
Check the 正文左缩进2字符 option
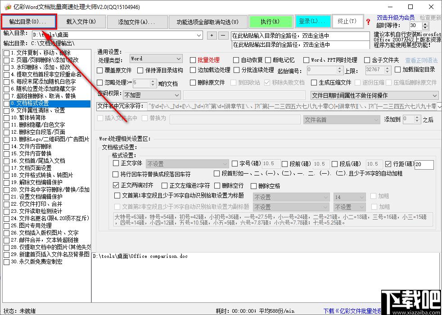(165, 185)
